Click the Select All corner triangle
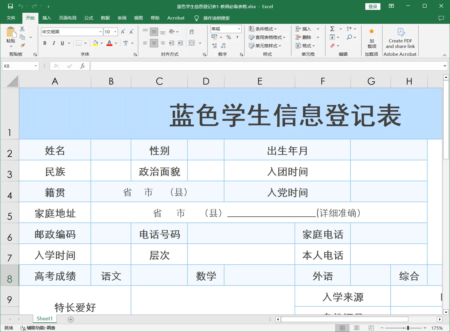Screen dimensions: 450x332 tap(12, 81)
